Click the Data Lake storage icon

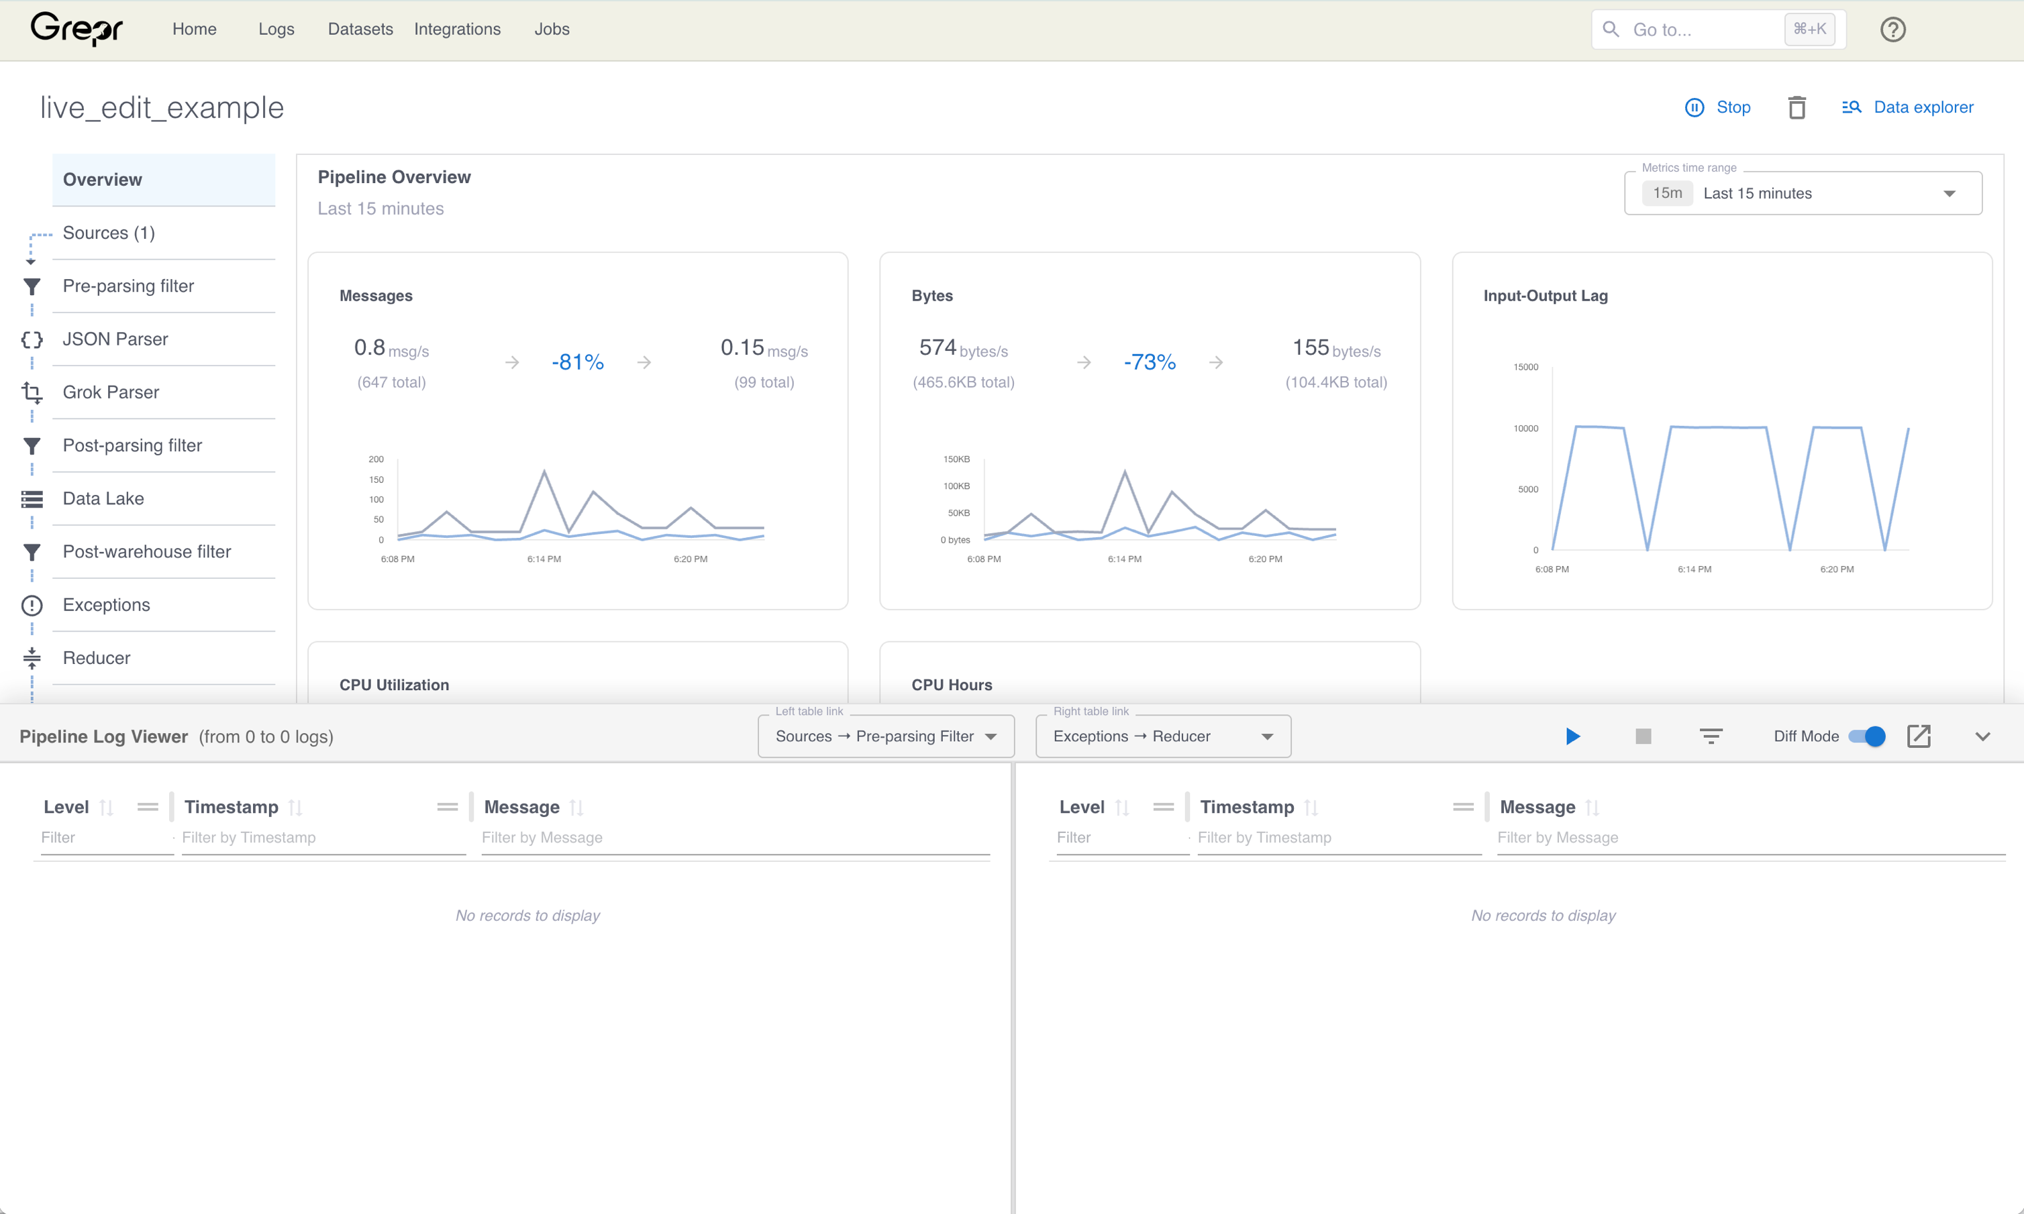[32, 499]
